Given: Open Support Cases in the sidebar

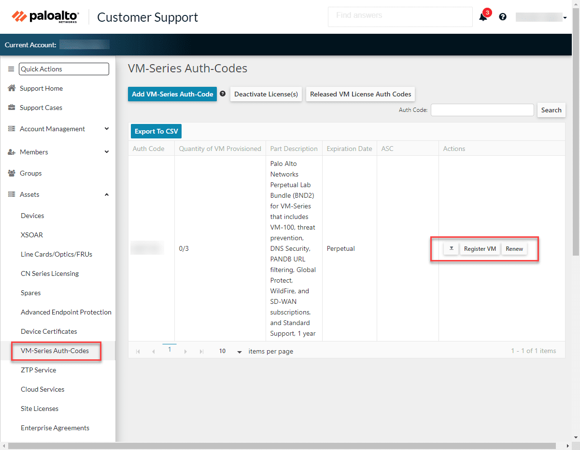Looking at the screenshot, I should click(41, 108).
